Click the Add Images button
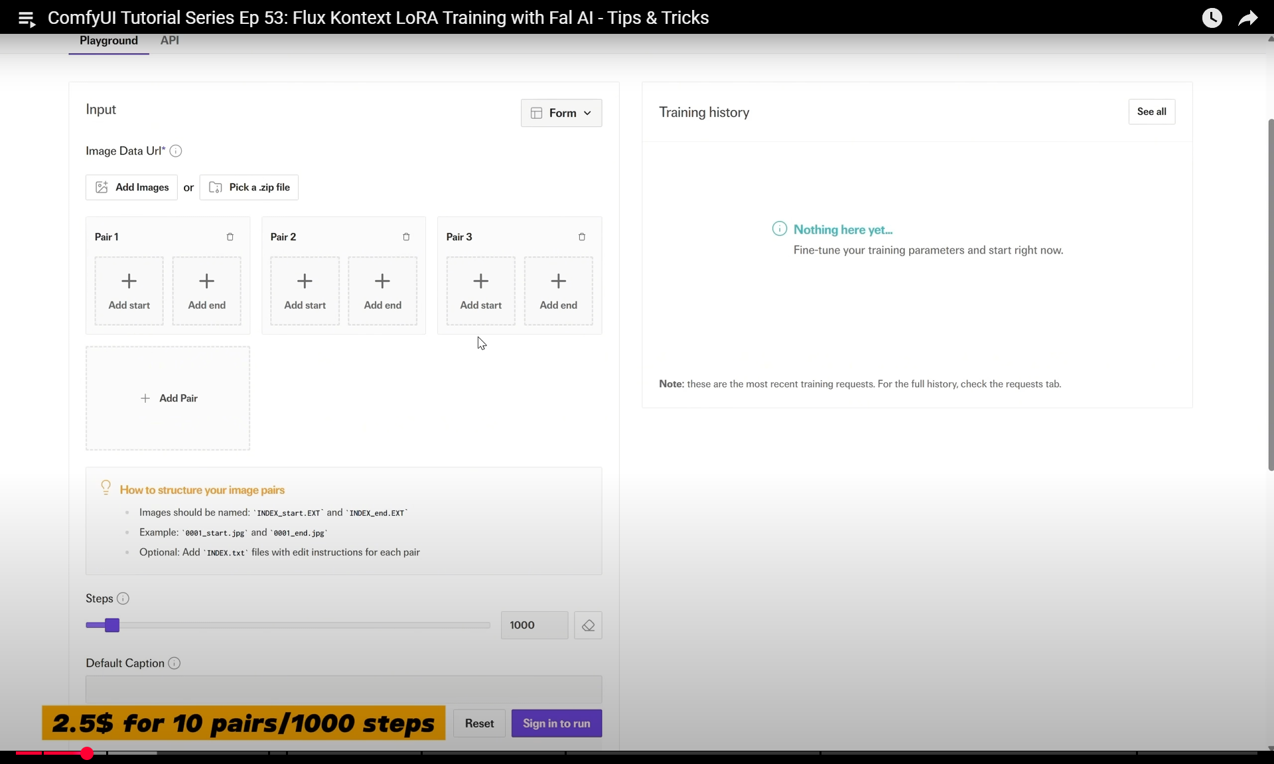1274x764 pixels. 131,187
